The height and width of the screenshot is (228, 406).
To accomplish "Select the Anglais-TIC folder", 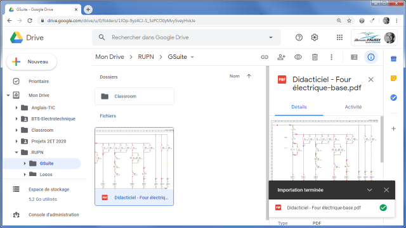I will click(43, 108).
